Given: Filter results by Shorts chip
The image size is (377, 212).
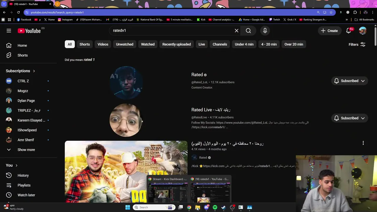Looking at the screenshot, I should (x=85, y=44).
